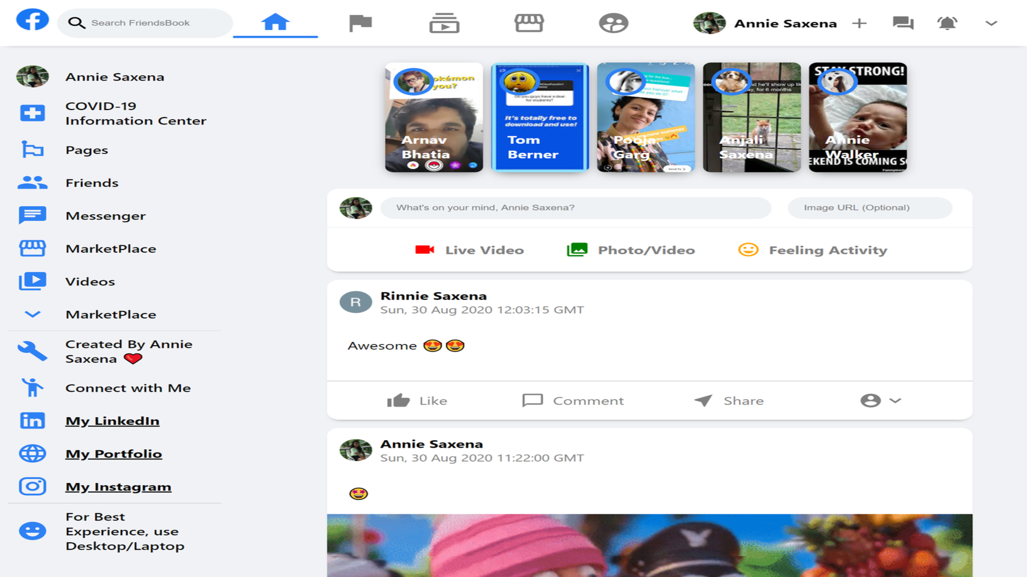Click the FriendsBook logo icon
This screenshot has height=577, width=1027.
(32, 20)
